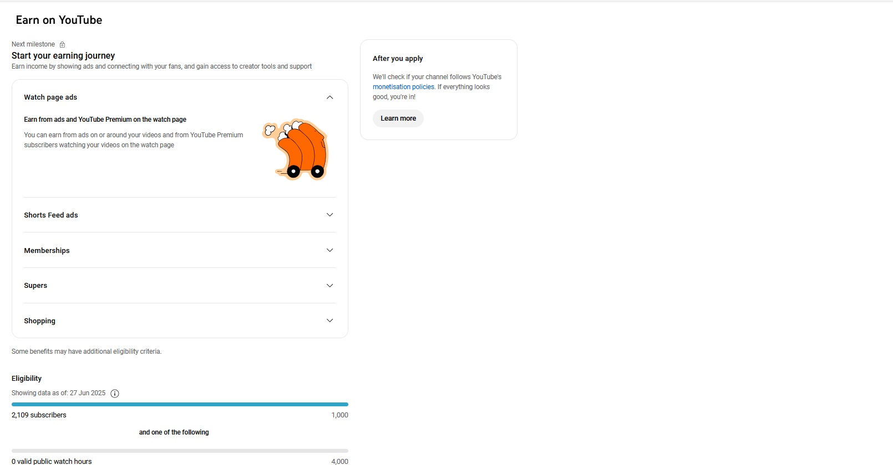The image size is (893, 465).
Task: Click the Earn on YouTube heading
Action: coord(59,20)
